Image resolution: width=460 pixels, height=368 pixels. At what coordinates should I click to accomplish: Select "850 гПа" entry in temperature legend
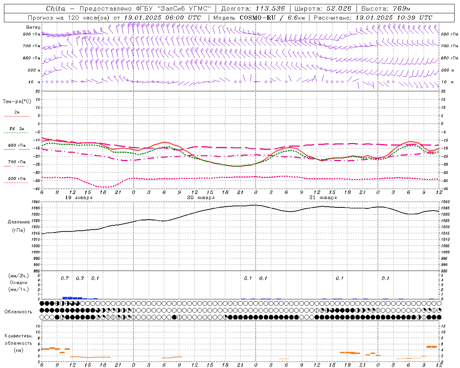click(x=17, y=146)
